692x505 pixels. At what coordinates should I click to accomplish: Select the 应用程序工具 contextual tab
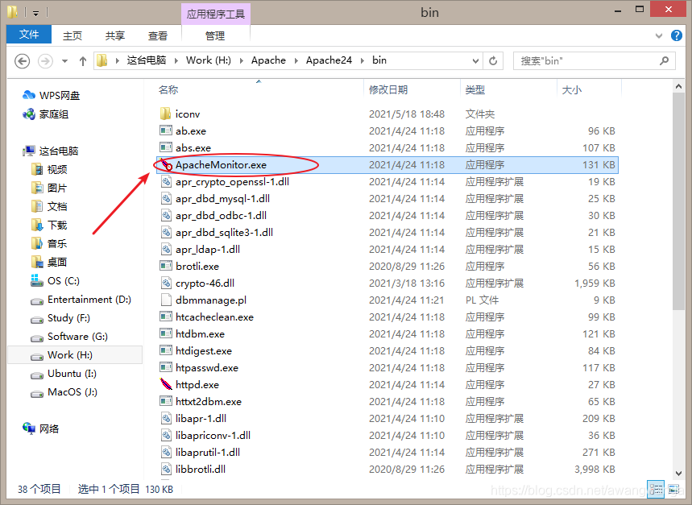click(216, 14)
